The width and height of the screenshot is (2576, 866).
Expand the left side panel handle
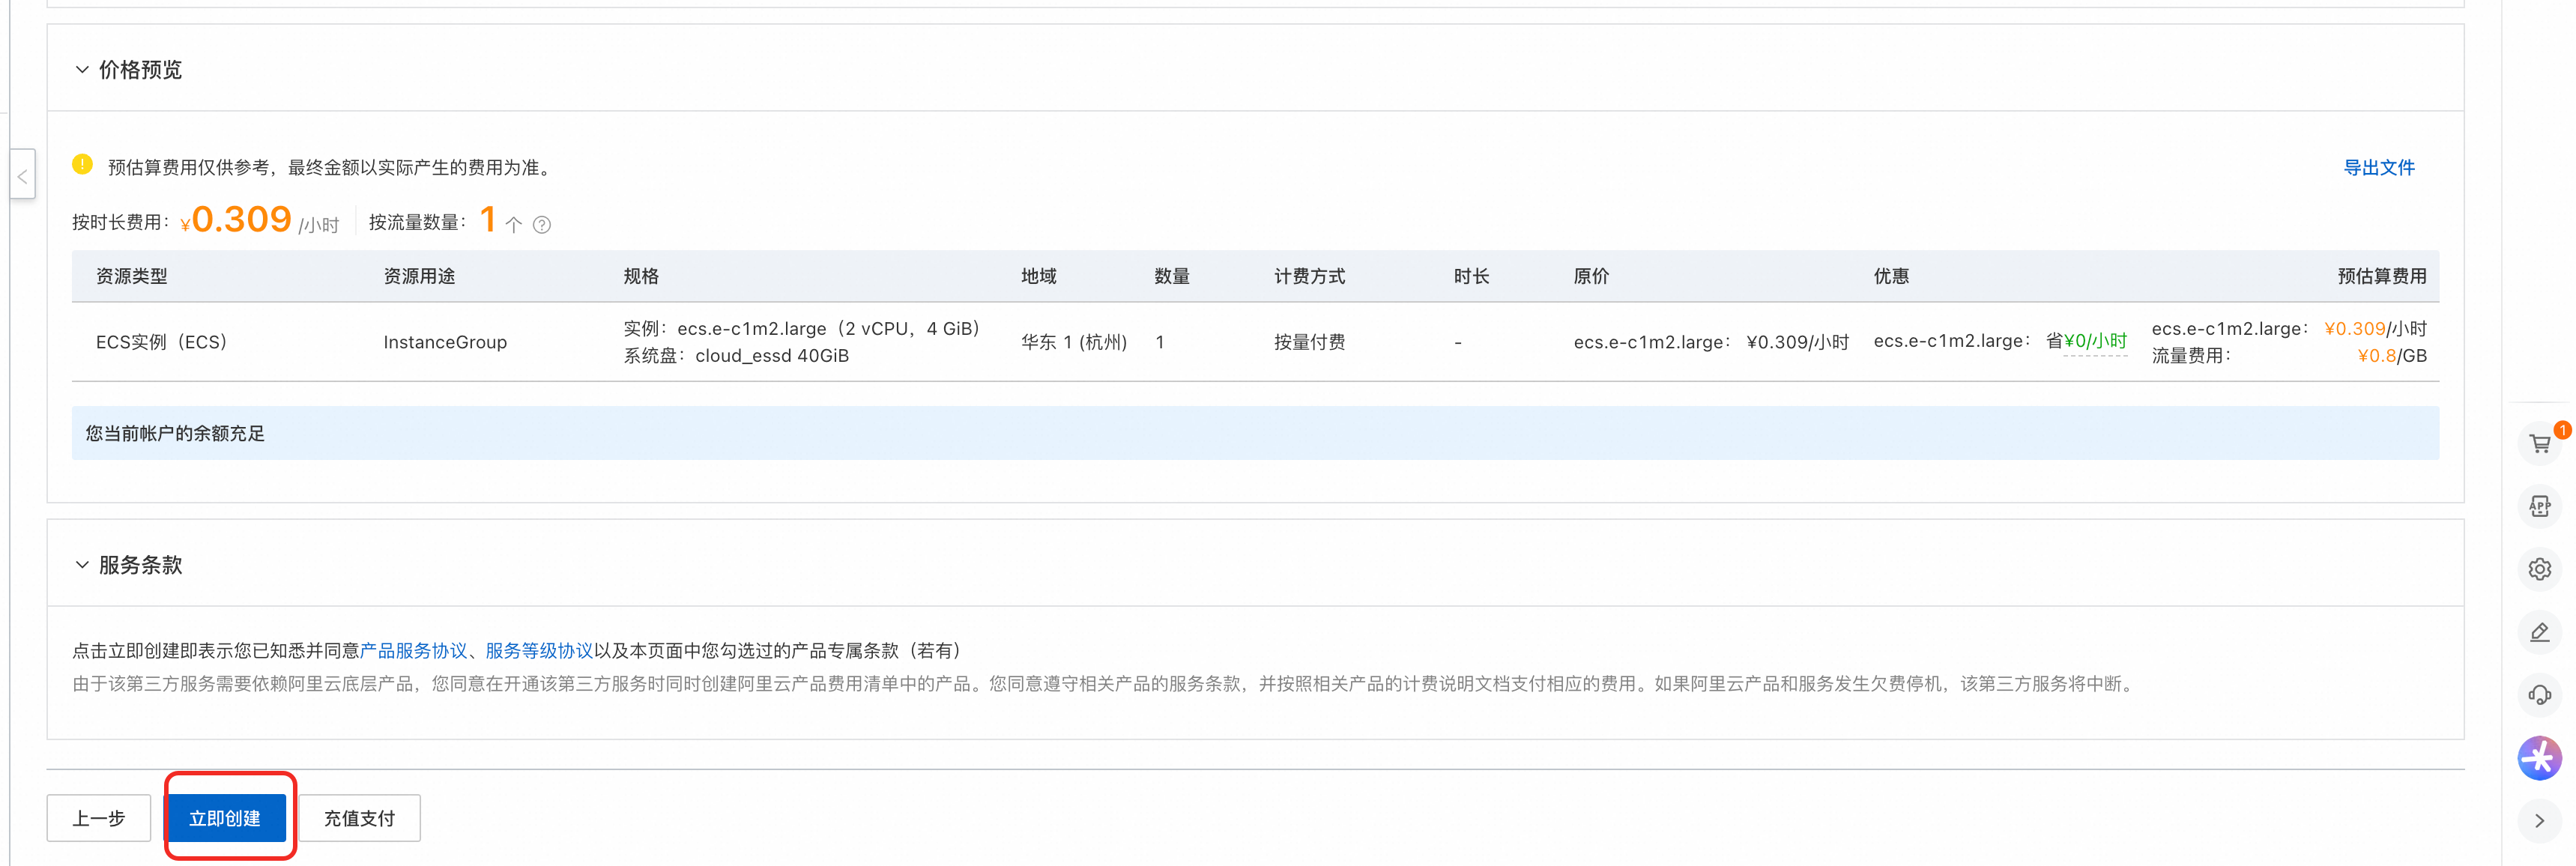click(22, 176)
